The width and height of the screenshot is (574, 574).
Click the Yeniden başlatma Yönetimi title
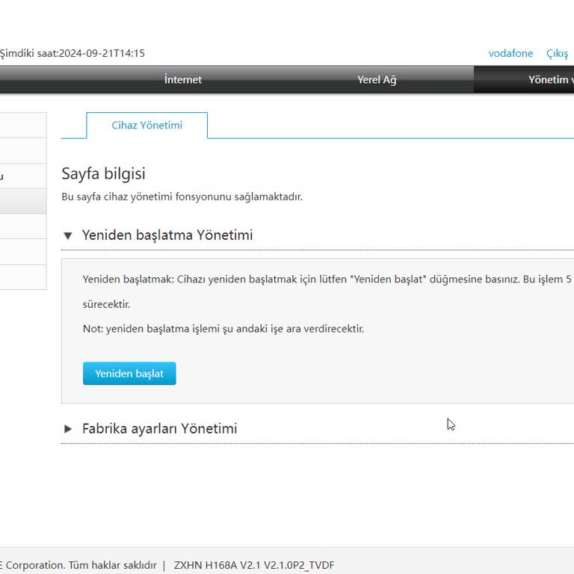[167, 235]
